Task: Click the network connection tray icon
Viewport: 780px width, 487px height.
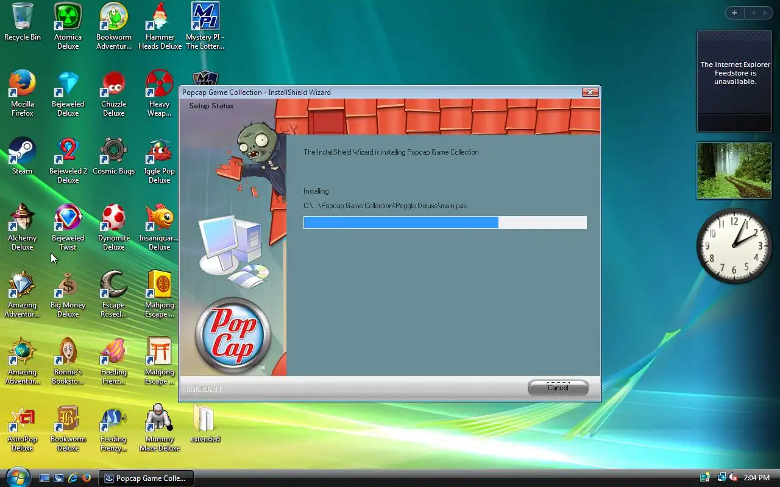Action: tap(722, 478)
